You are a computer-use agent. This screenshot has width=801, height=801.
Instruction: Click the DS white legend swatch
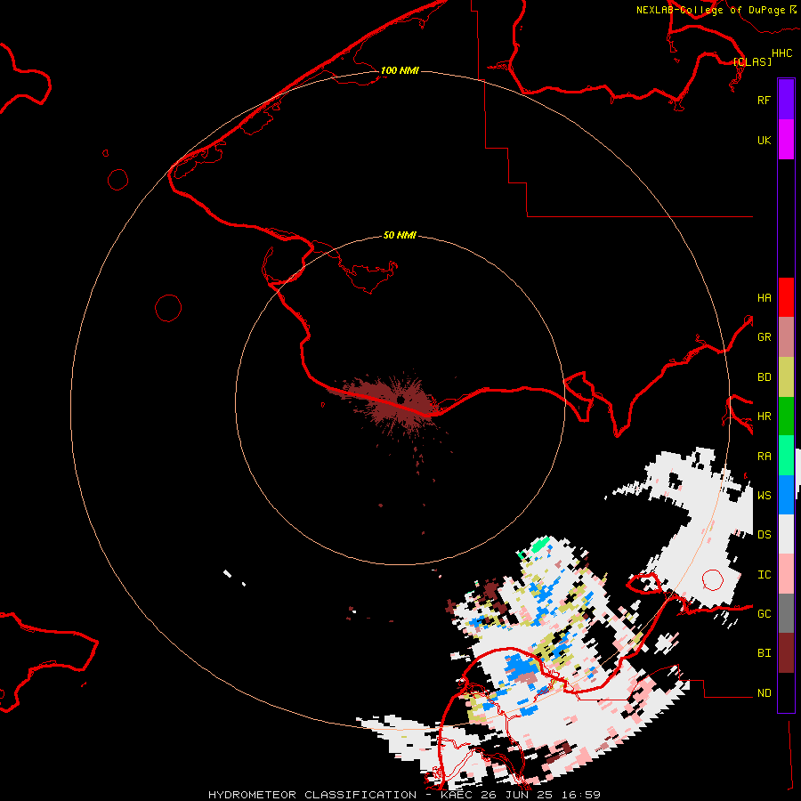tap(786, 534)
